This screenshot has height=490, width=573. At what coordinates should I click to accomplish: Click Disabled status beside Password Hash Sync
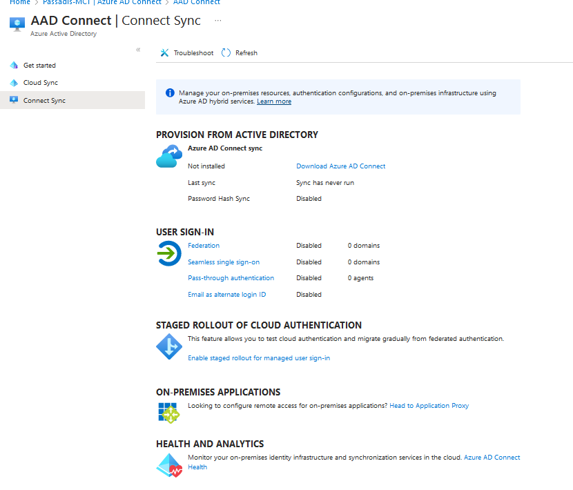(x=309, y=198)
